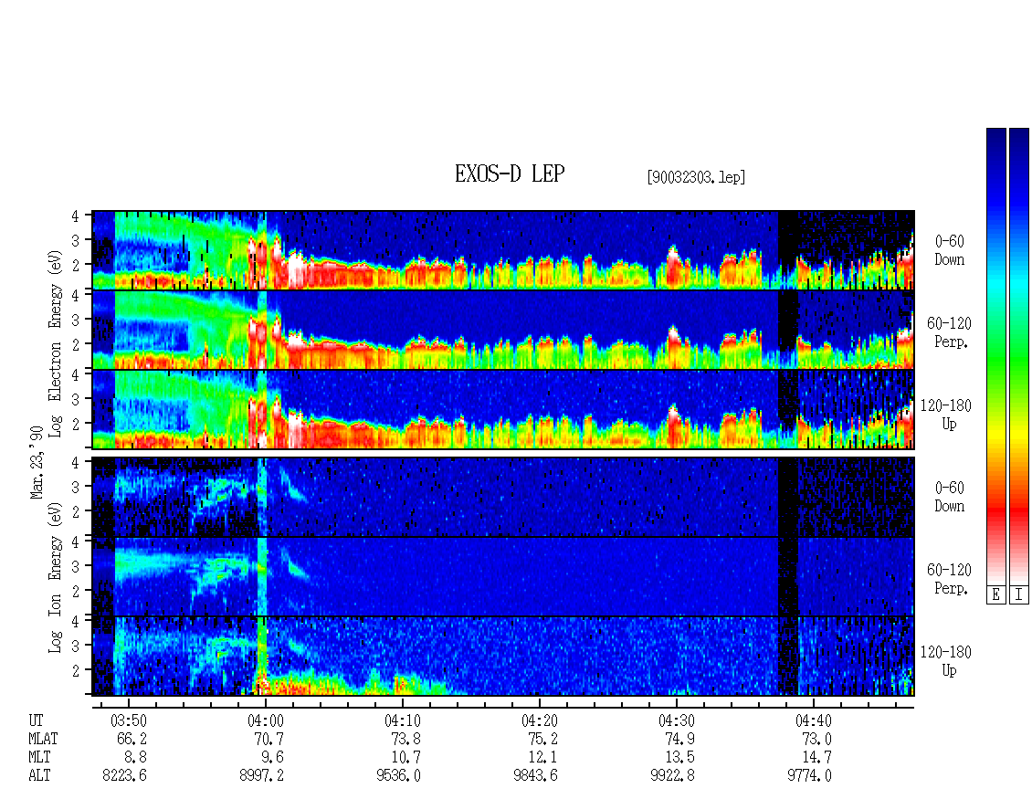Click the ALT value 8997.2
The height and width of the screenshot is (799, 1032).
(x=262, y=776)
